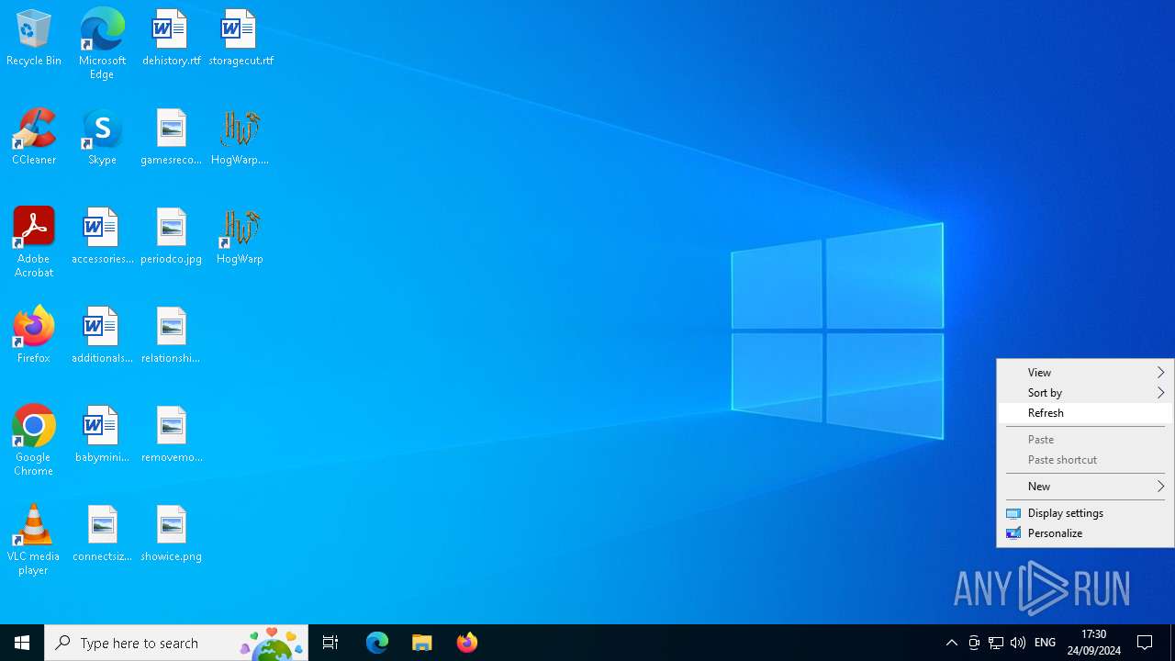Viewport: 1175px width, 661px height.
Task: Open Display settings from context menu
Action: coord(1085,513)
